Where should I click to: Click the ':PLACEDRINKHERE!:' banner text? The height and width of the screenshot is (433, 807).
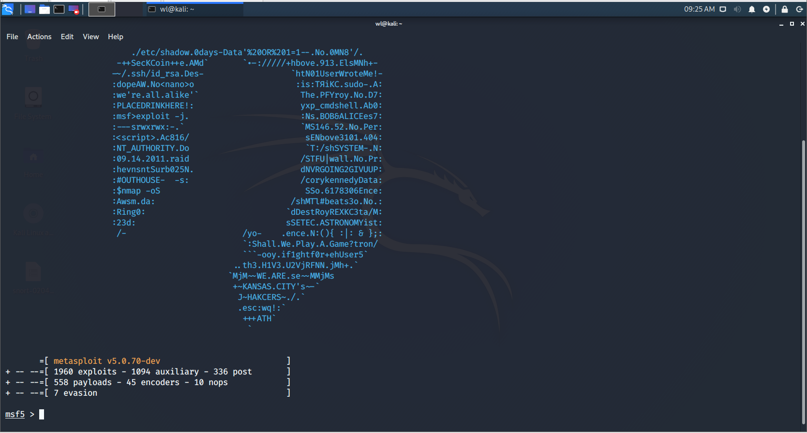(153, 105)
